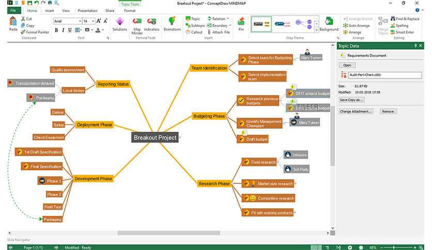Select the first map theme thumbnail
The width and height of the screenshot is (432, 250).
(x=261, y=24)
